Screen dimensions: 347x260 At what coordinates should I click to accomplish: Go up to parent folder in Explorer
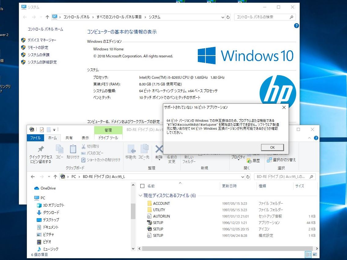[x=55, y=177]
